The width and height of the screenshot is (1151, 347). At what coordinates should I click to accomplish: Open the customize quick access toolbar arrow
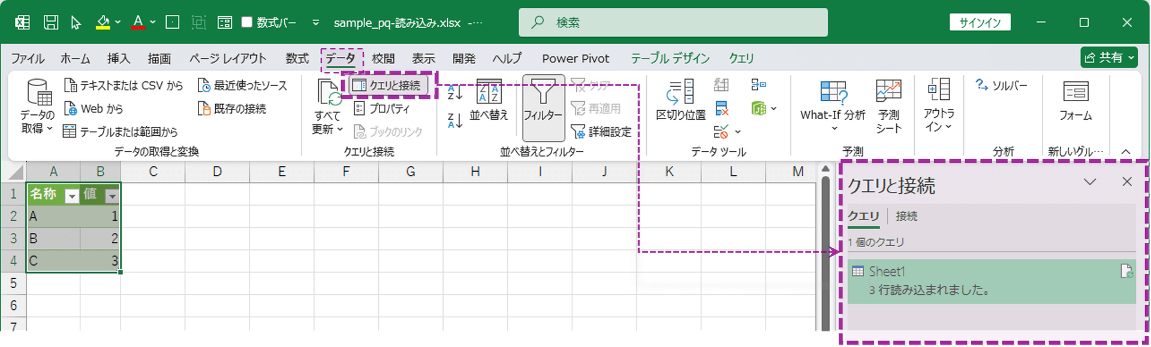click(315, 23)
